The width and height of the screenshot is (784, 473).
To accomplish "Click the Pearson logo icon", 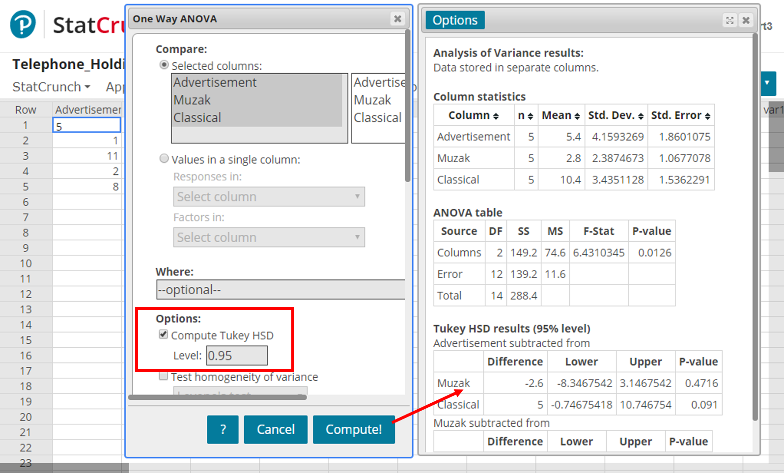I will click(x=23, y=24).
